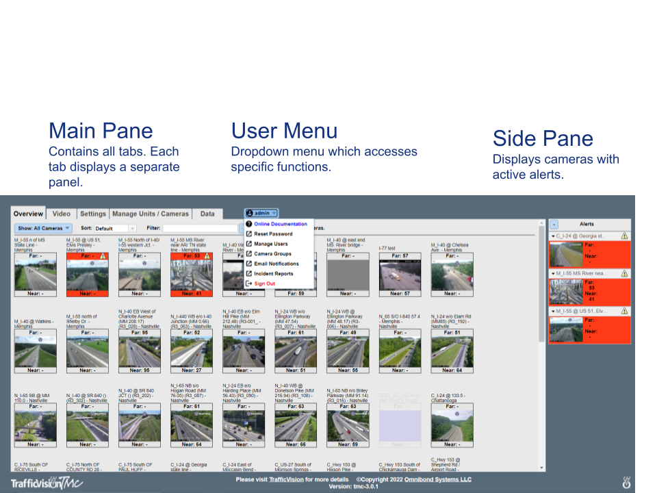Click the external-link icon next to Camera Groups
This screenshot has height=493, width=657.
click(x=249, y=253)
